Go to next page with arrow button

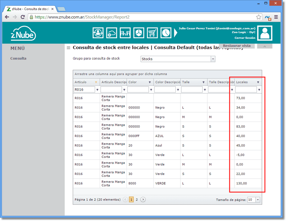click(143, 200)
